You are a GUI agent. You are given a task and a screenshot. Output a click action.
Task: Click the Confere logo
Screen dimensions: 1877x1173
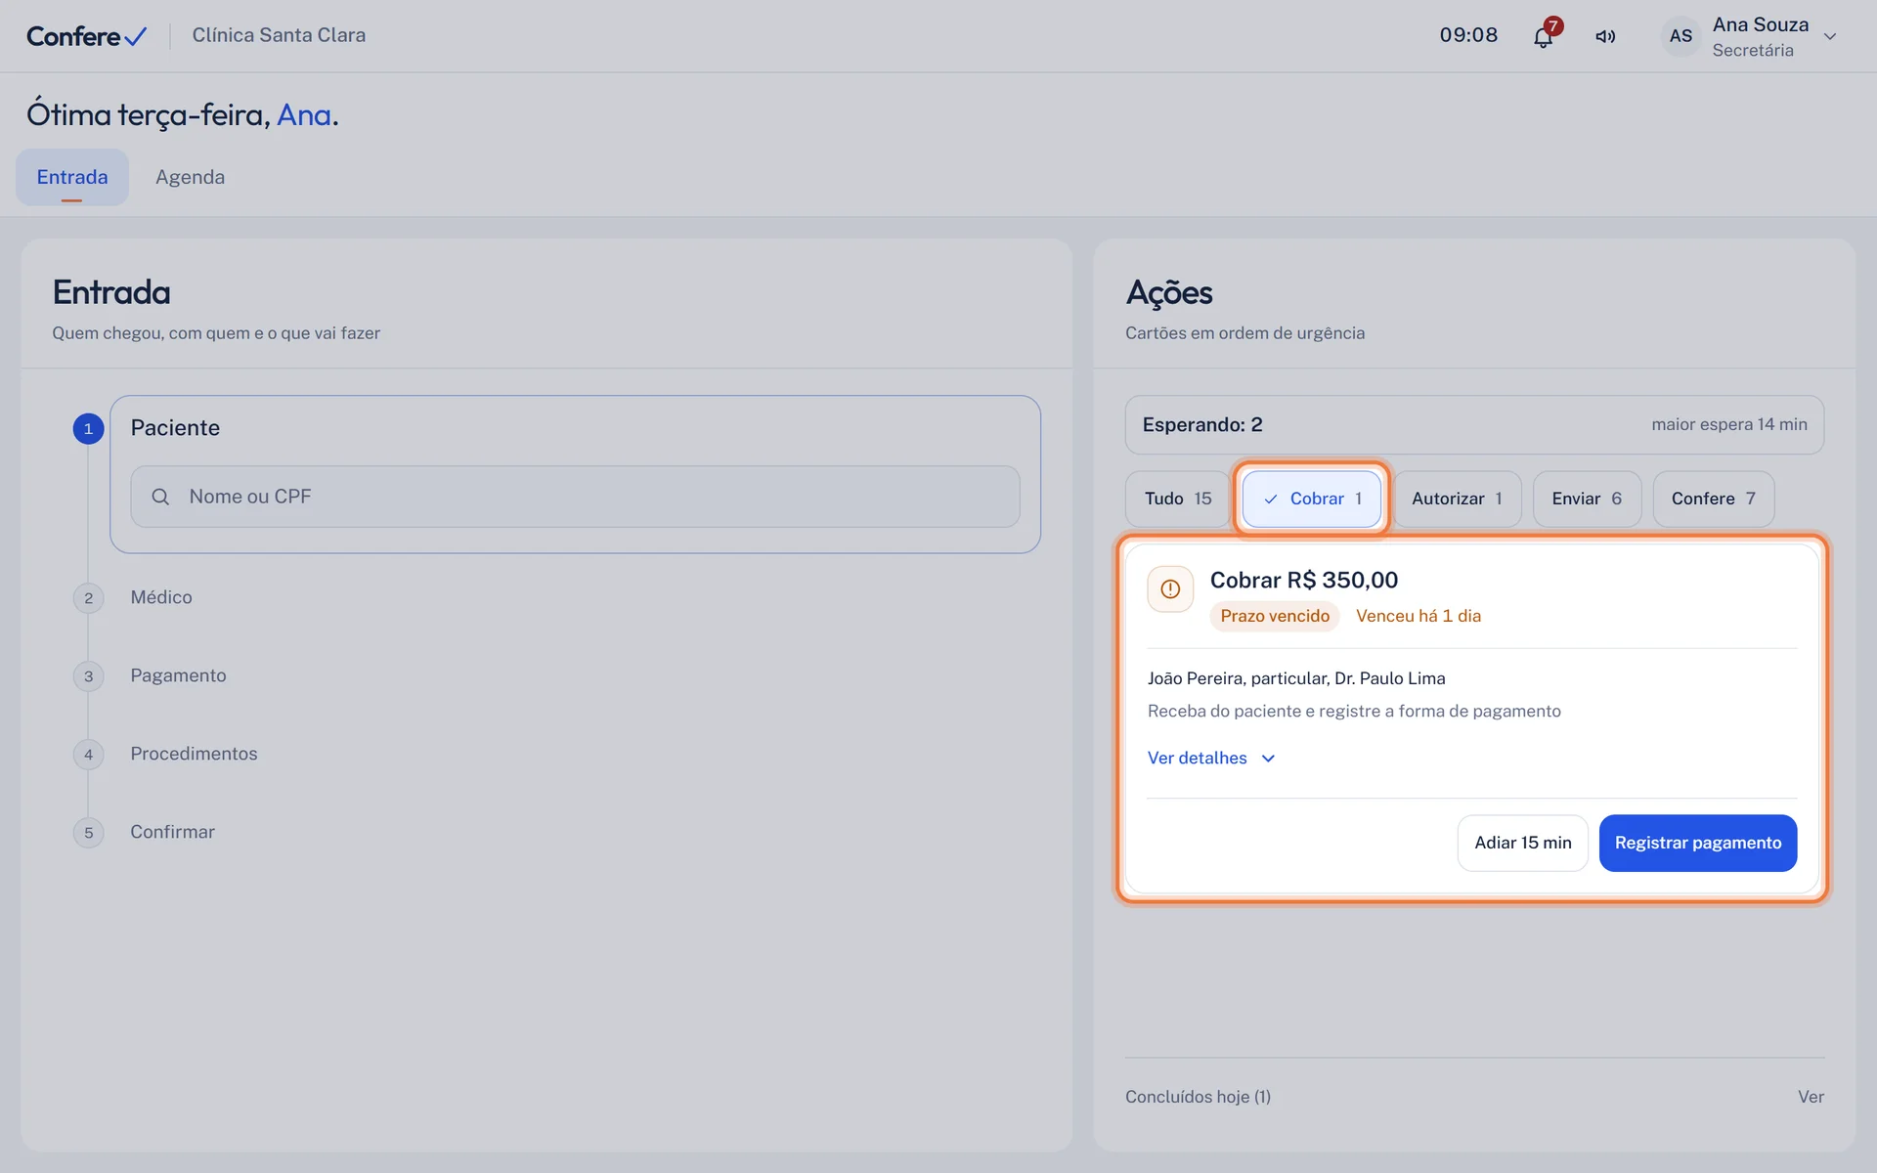pos(86,36)
